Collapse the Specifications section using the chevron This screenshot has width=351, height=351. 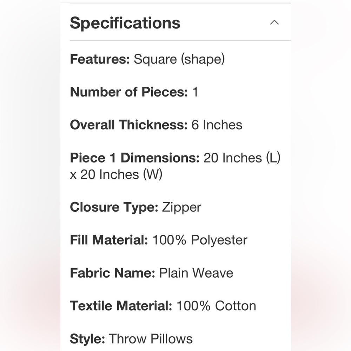point(274,23)
